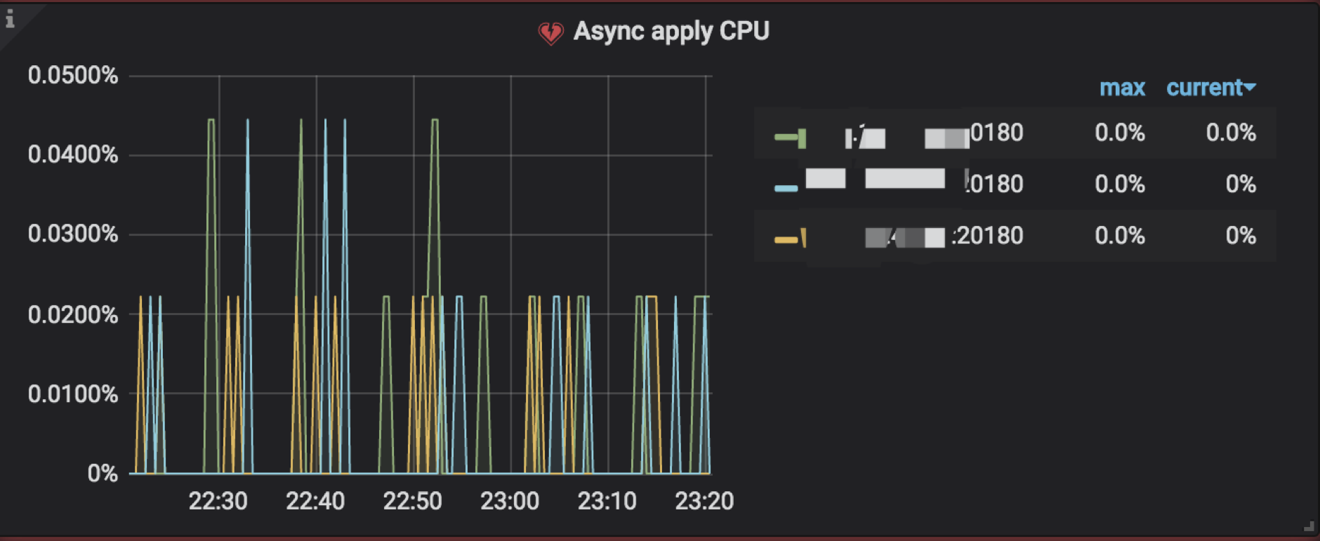Sort legend by the current column
Image resolution: width=1320 pixels, height=541 pixels.
[x=1203, y=88]
